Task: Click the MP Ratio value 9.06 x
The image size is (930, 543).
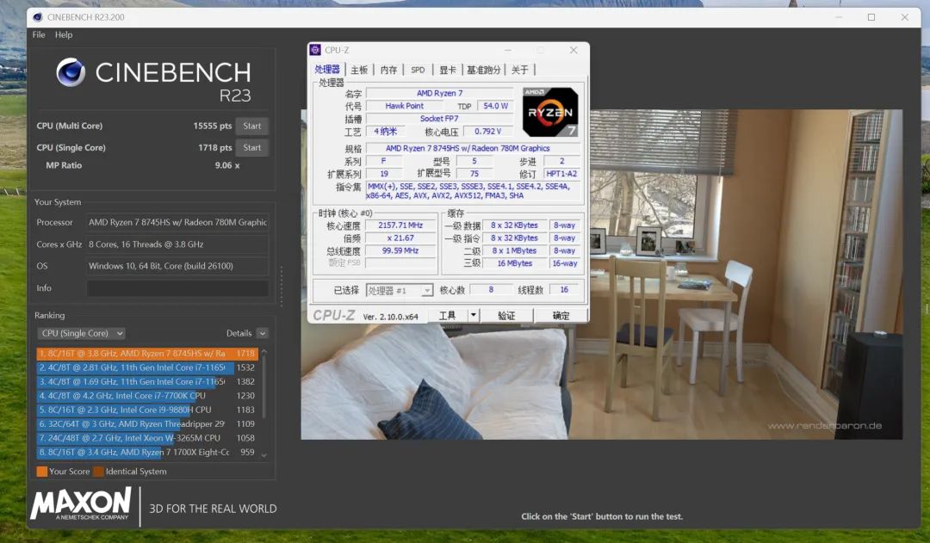Action: tap(227, 165)
